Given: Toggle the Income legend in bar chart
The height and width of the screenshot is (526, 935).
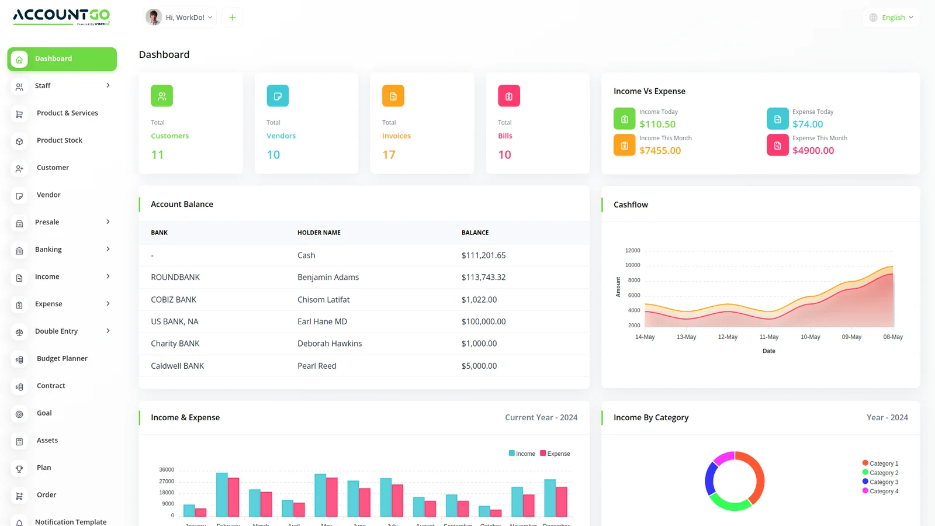Looking at the screenshot, I should (522, 454).
